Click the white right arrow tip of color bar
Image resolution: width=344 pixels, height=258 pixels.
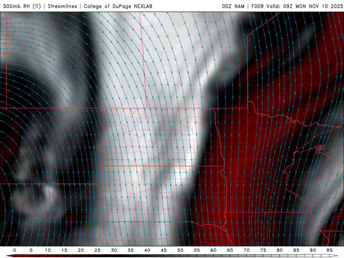tap(334, 256)
